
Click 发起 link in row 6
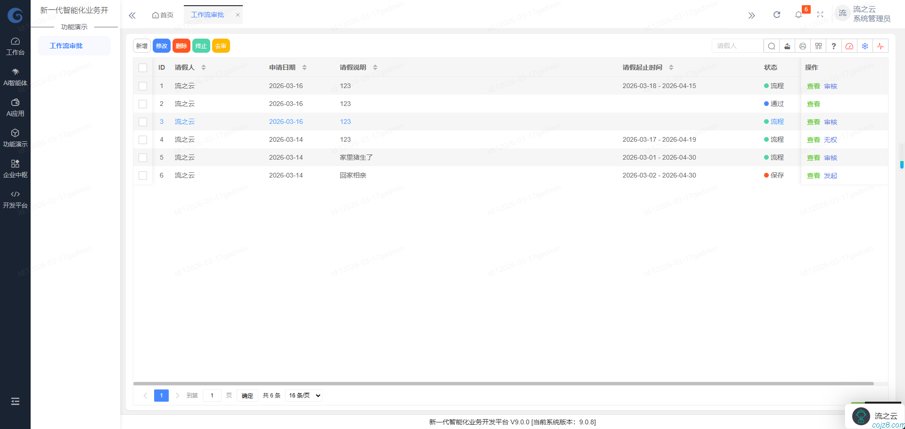tap(831, 176)
